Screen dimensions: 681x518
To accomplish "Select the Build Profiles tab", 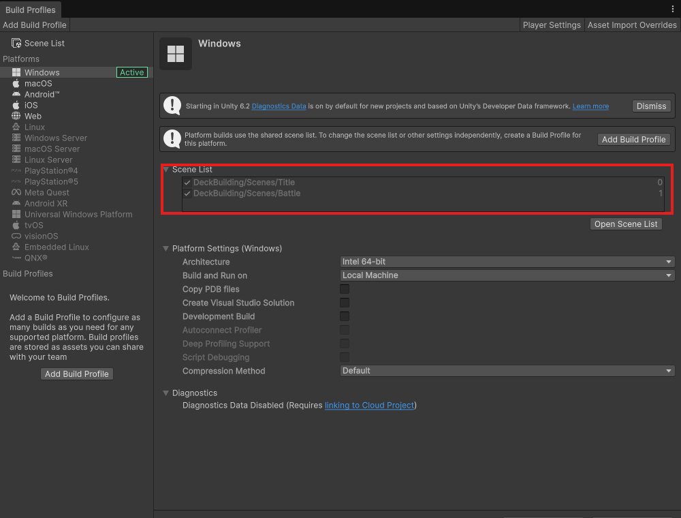I will [x=31, y=10].
